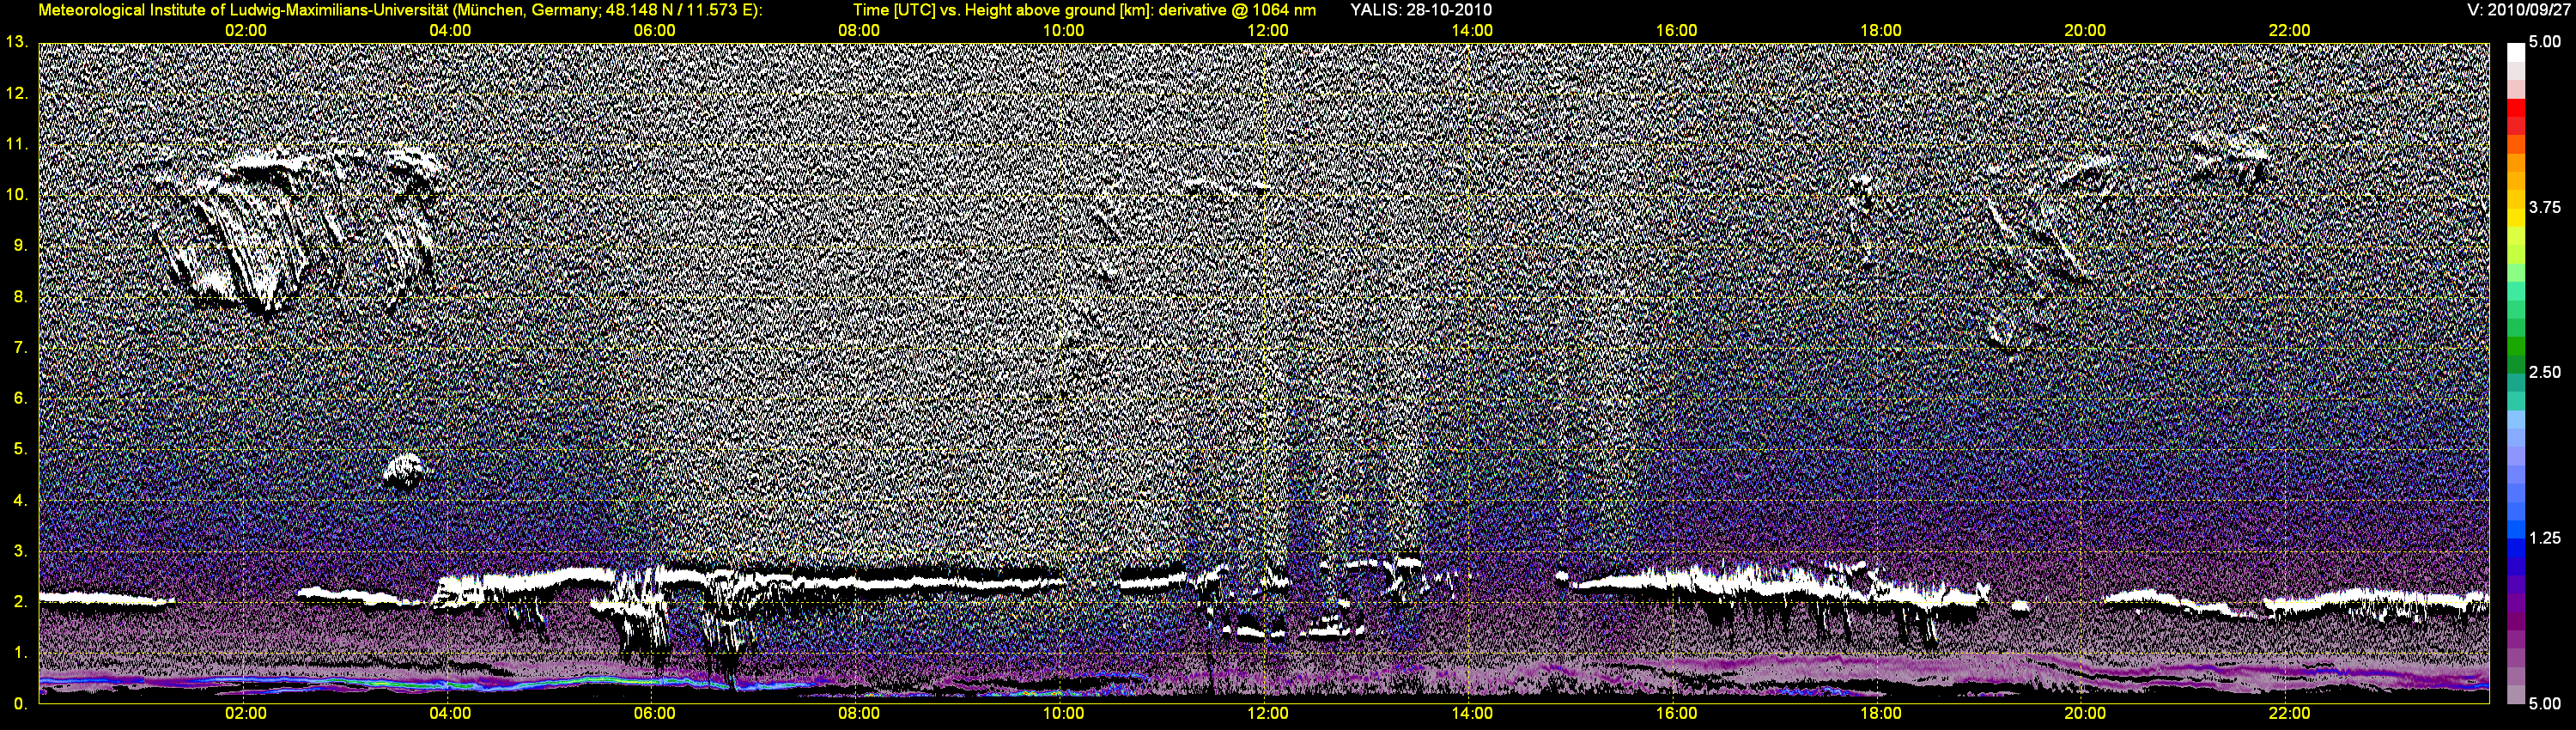The image size is (2576, 730).
Task: Pick the 14:00 label on the top time axis
Action: pyautogui.click(x=1472, y=31)
